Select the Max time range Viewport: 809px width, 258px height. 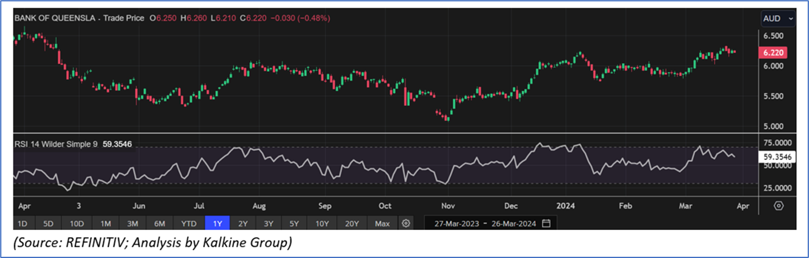click(382, 223)
